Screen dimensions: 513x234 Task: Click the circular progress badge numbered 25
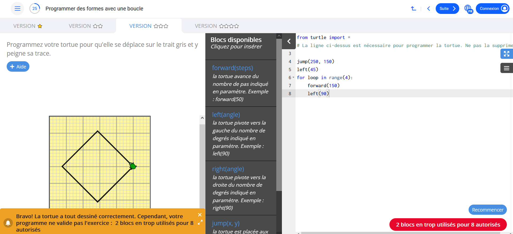[35, 9]
